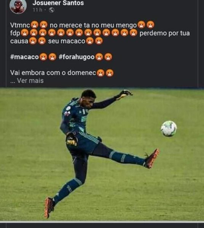Click first angry emoji after #forahugoo
The height and width of the screenshot is (228, 204).
(x=99, y=57)
